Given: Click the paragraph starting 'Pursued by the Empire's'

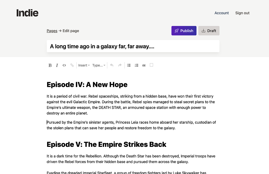Looking at the screenshot, I should coord(131,125).
